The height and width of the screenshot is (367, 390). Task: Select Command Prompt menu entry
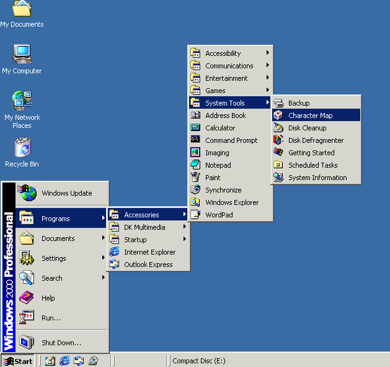[x=231, y=140]
